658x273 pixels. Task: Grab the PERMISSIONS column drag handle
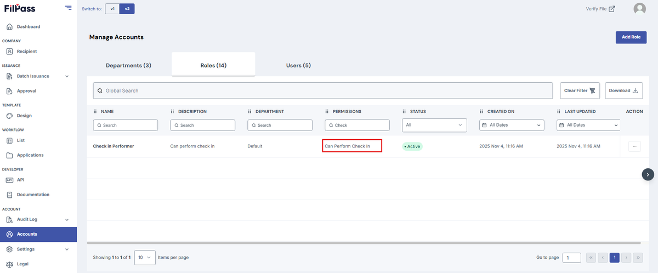point(327,111)
